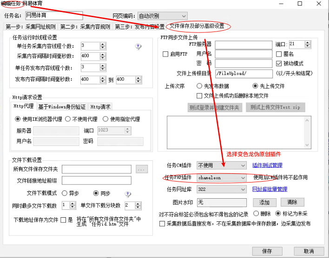Click the 单文件下载分块数 stepper
This screenshot has width=329, height=258.
click(138, 206)
